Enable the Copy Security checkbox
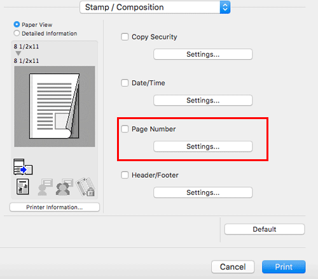 coord(125,37)
